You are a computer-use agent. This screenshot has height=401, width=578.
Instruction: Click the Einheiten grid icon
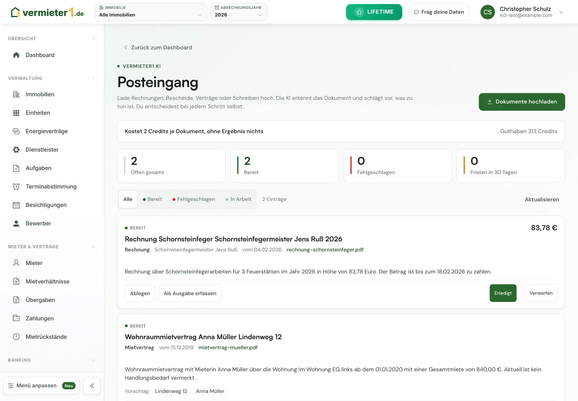(x=16, y=113)
